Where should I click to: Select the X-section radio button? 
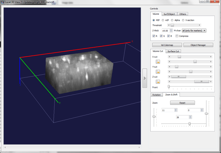[x=183, y=20]
